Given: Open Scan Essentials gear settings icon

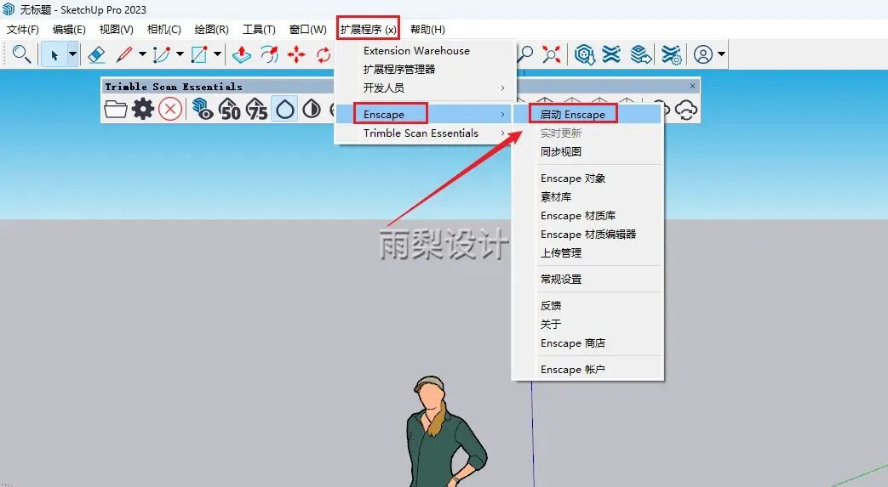Looking at the screenshot, I should point(143,109).
